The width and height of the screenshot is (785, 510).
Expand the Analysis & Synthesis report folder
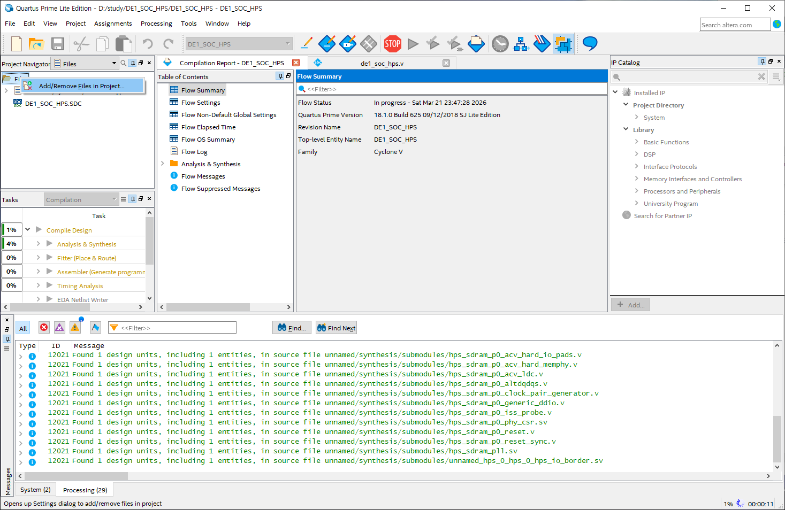163,164
